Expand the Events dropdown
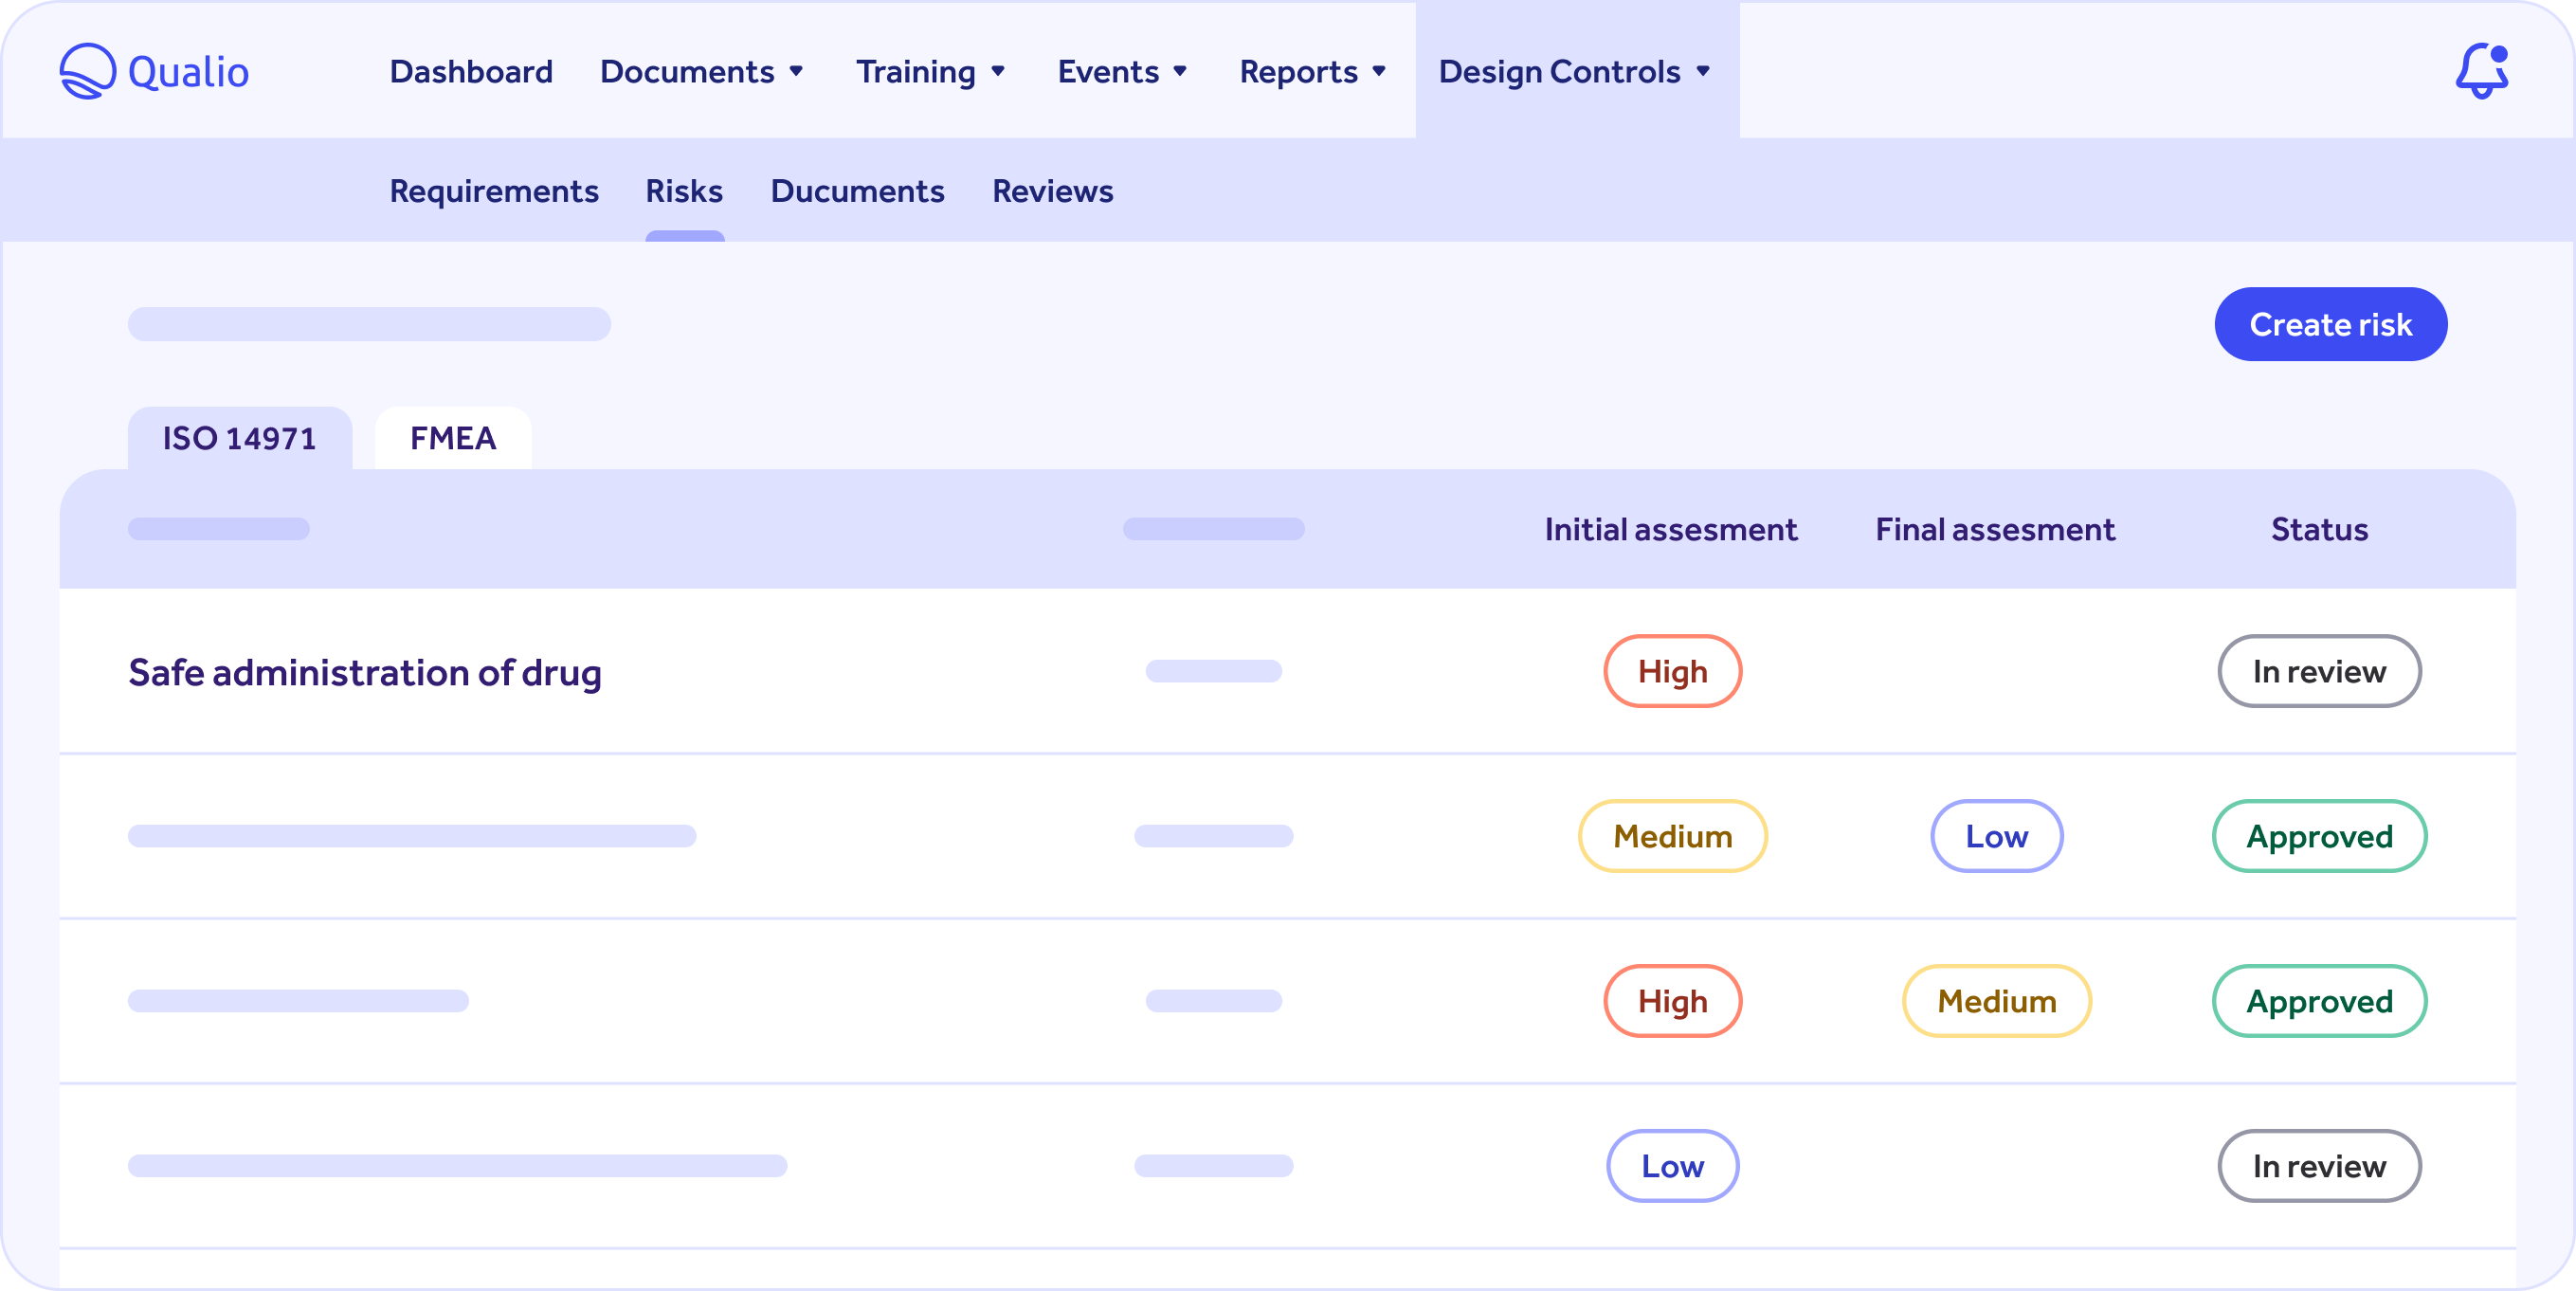Screen dimensions: 2576x1291 tap(1122, 71)
